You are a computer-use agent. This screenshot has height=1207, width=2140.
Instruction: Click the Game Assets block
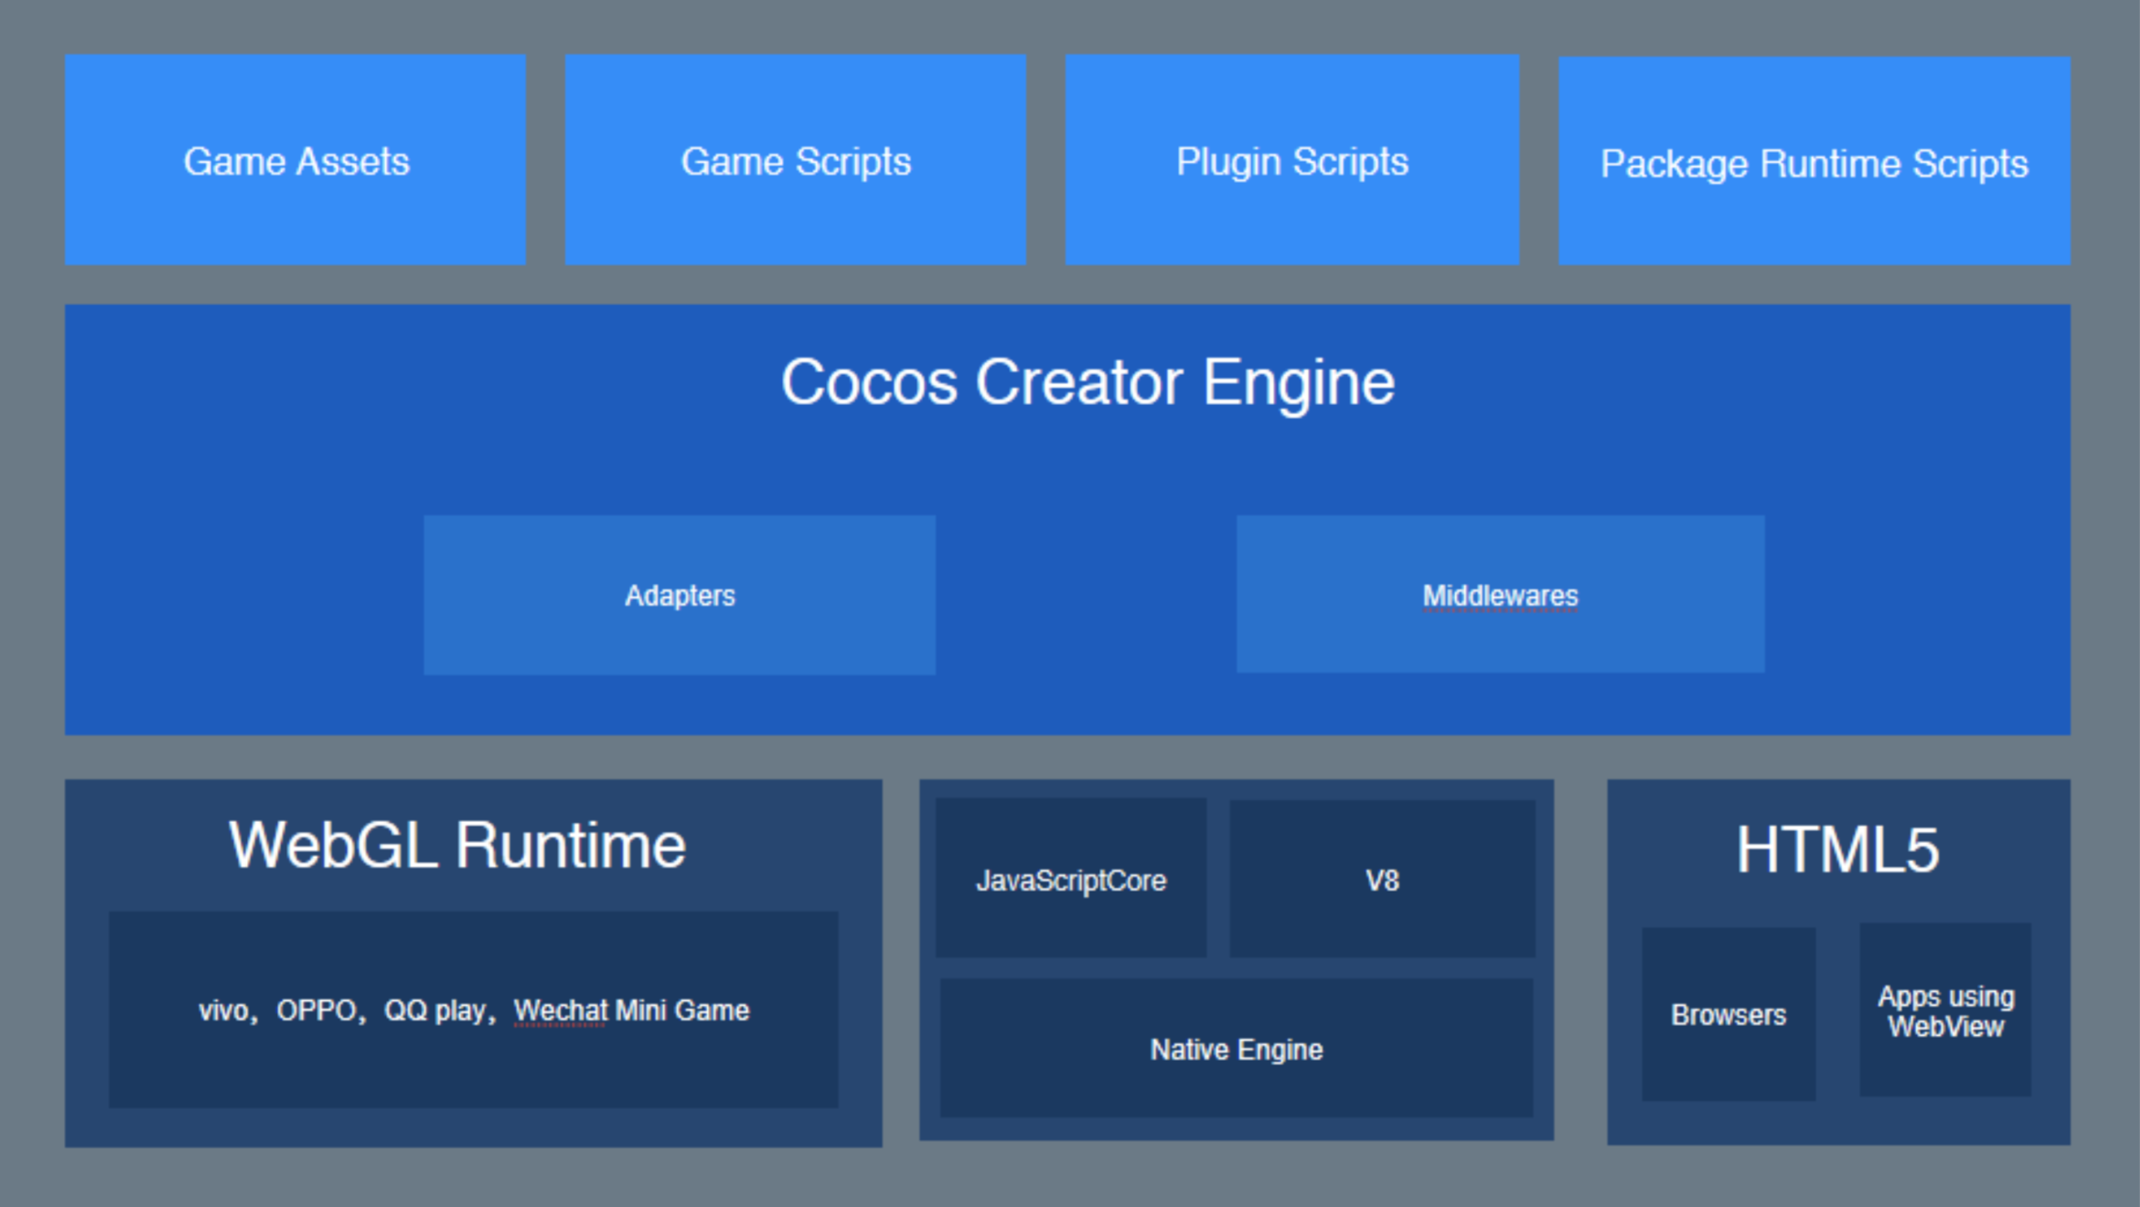(x=295, y=161)
